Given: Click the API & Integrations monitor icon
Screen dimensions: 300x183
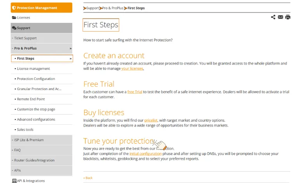Looking at the screenshot, I should [x=14, y=181].
